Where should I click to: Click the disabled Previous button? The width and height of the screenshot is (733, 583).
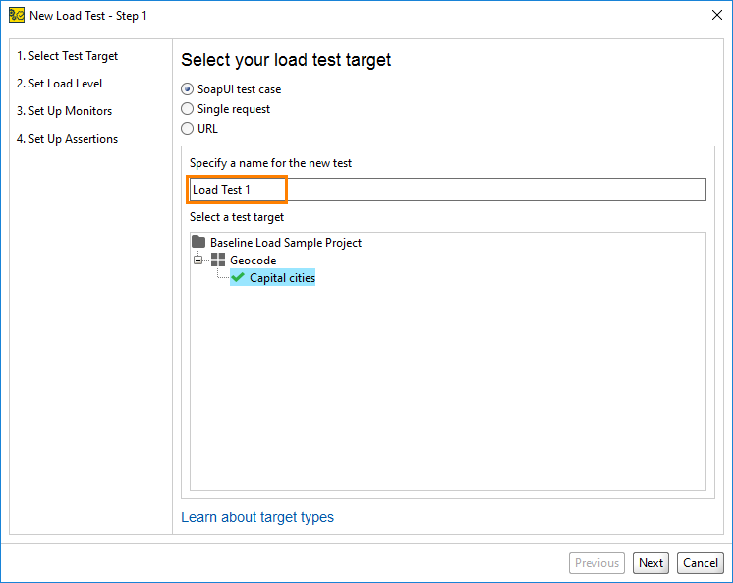point(597,563)
